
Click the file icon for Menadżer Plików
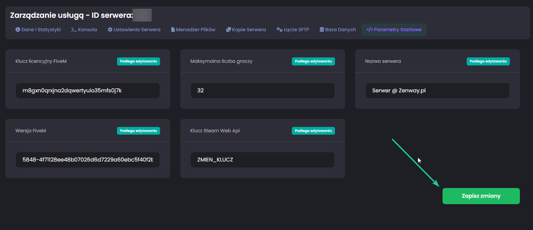[173, 30]
